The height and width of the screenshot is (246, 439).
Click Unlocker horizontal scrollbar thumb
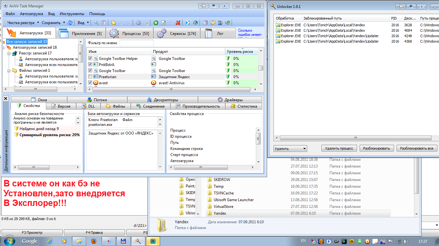click(x=356, y=138)
